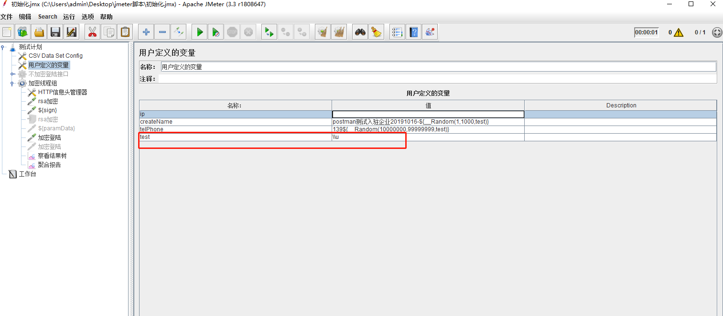The image size is (723, 316).
Task: Open the 选项 menu
Action: [87, 16]
